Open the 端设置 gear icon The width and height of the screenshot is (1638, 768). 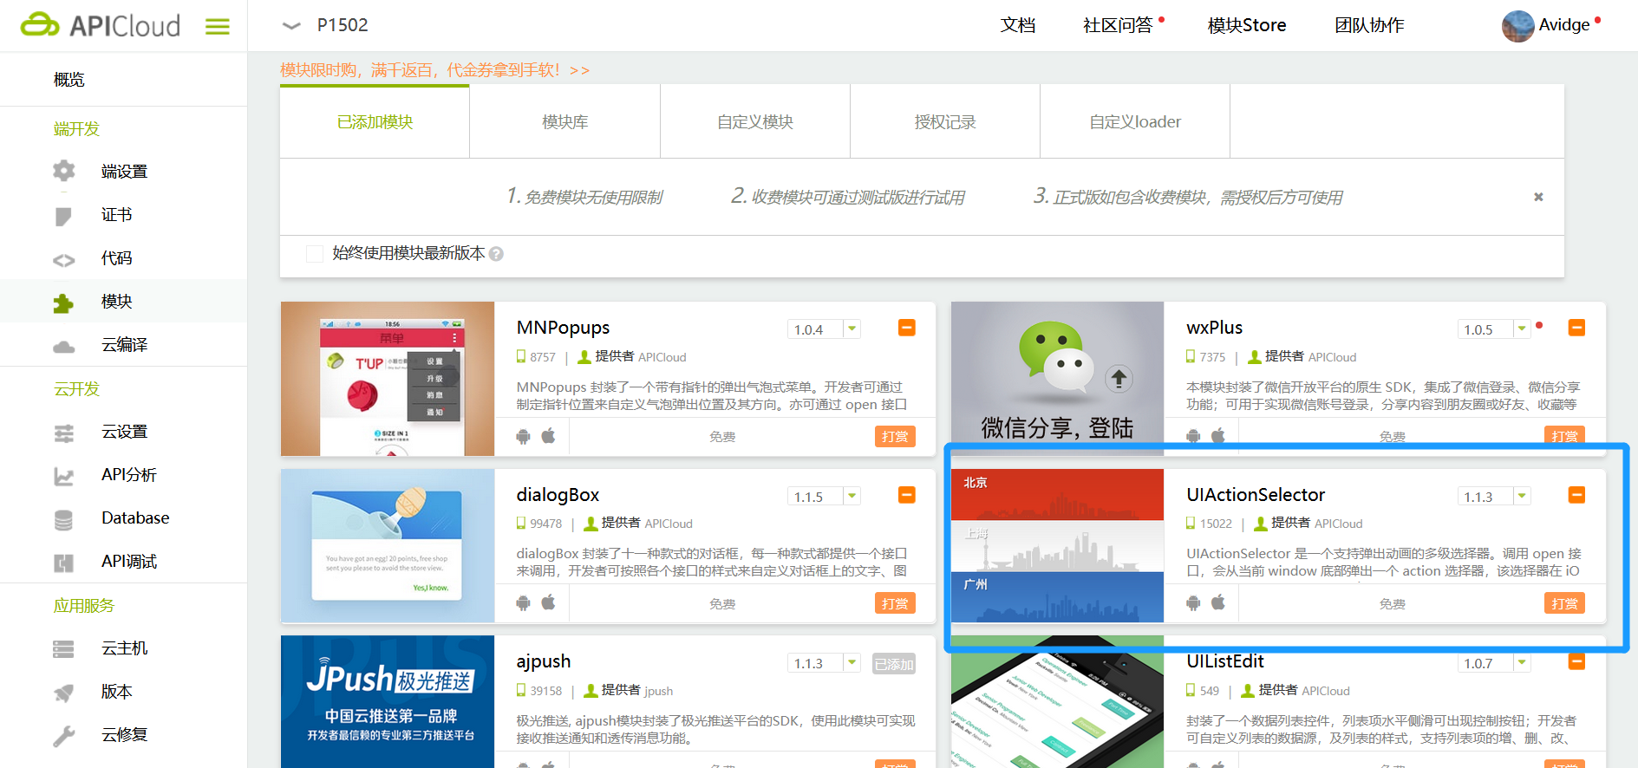[63, 171]
